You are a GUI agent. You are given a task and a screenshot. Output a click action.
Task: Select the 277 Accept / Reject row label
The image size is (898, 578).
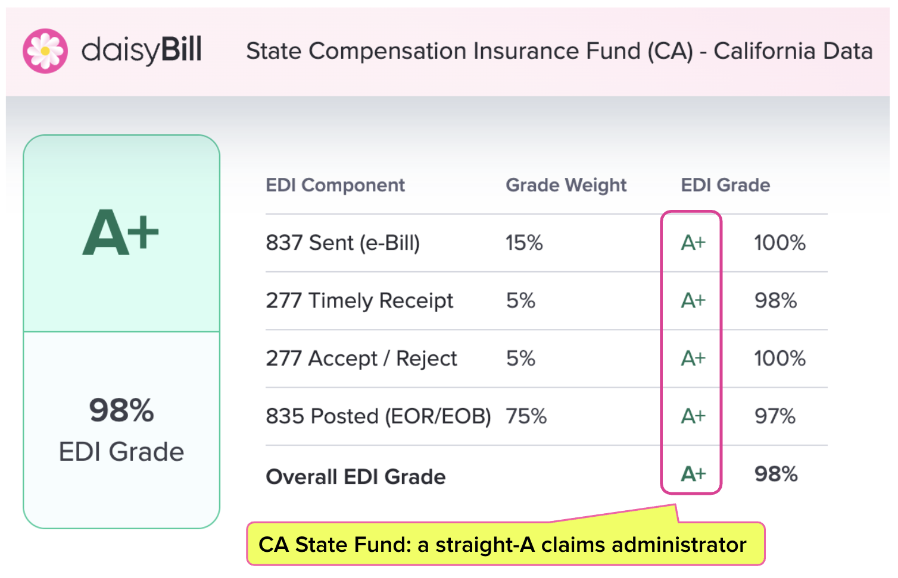361,359
